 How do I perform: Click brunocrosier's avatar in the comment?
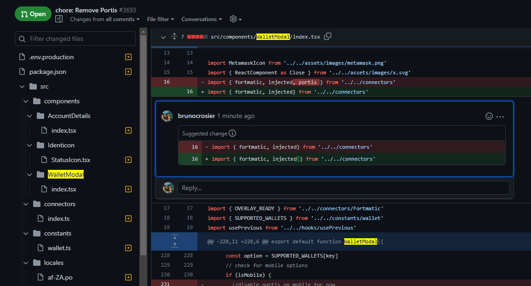(167, 116)
